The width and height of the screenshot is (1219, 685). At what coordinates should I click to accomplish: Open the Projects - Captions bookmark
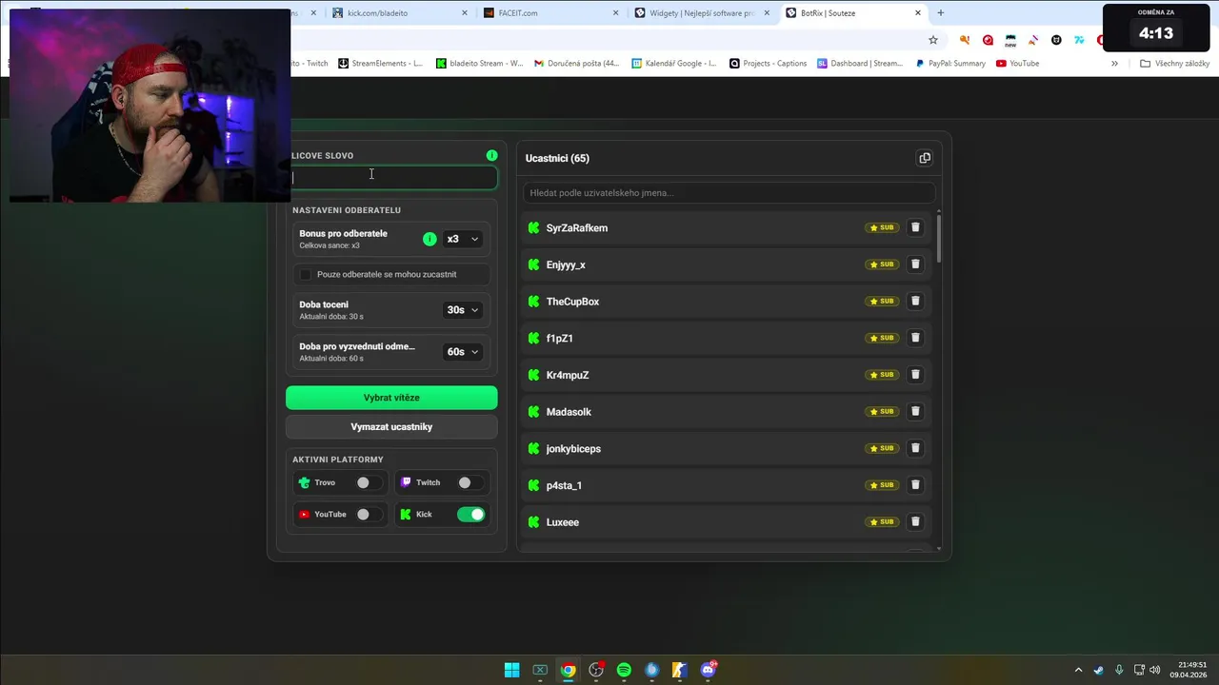pos(768,64)
